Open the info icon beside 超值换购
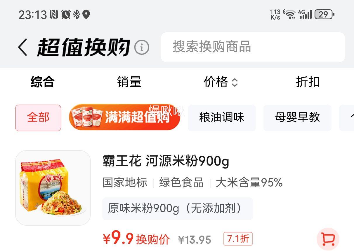 pyautogui.click(x=142, y=47)
